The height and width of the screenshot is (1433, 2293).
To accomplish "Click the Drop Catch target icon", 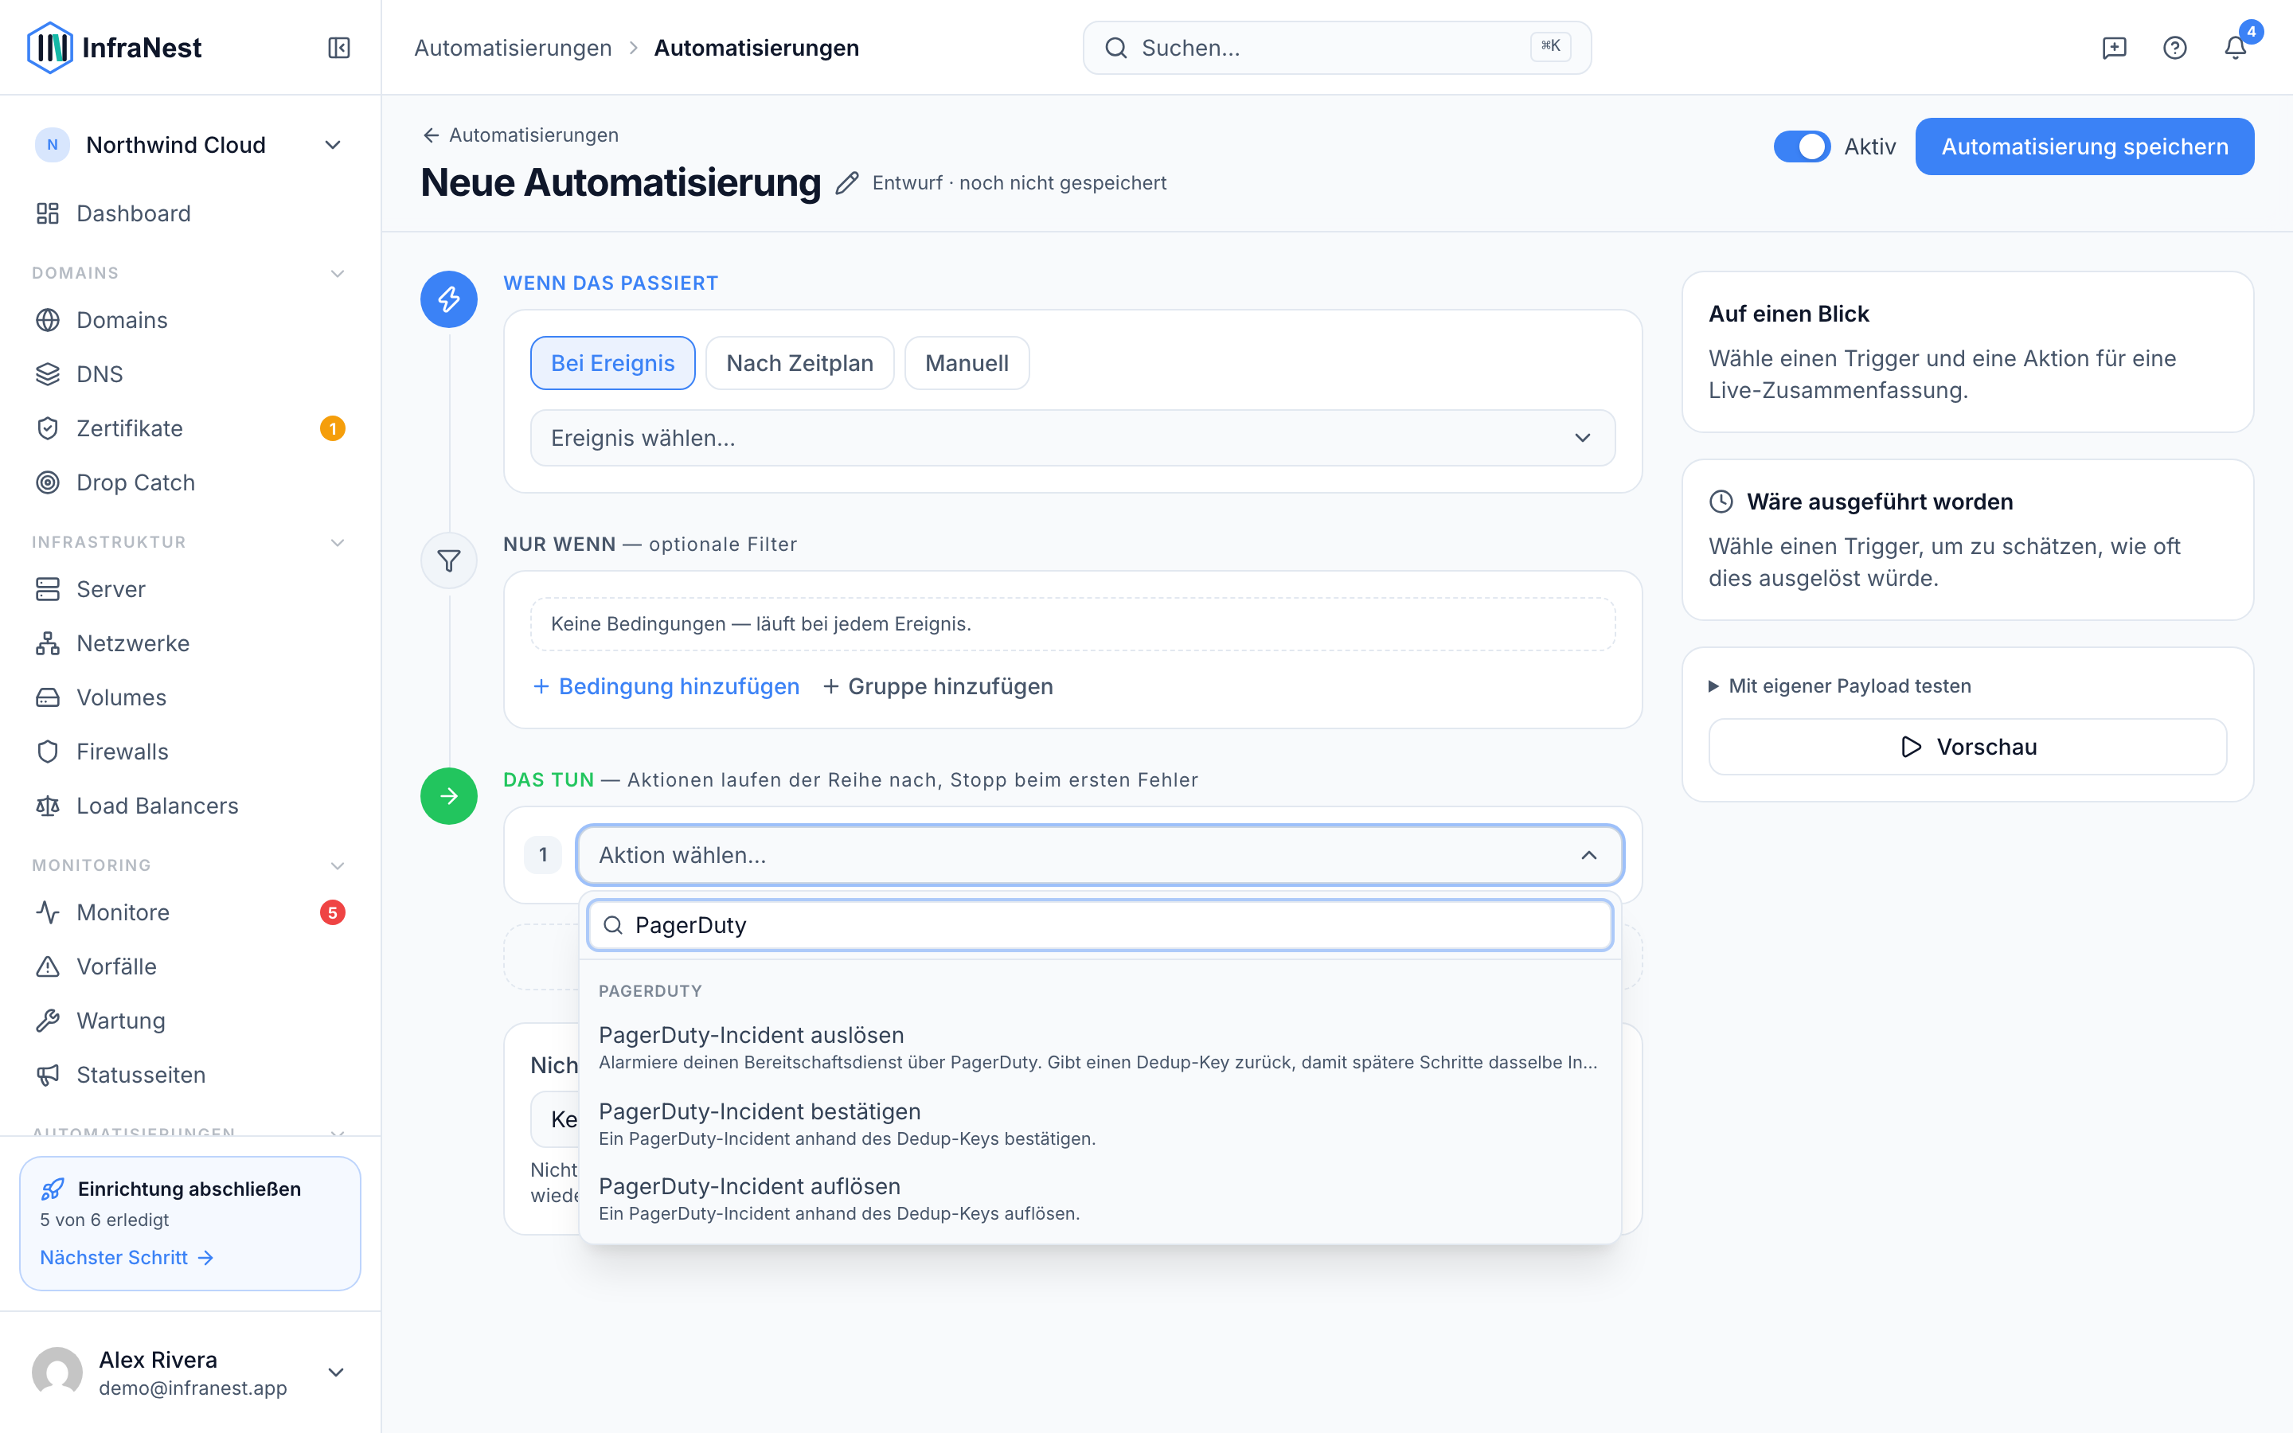I will [48, 482].
